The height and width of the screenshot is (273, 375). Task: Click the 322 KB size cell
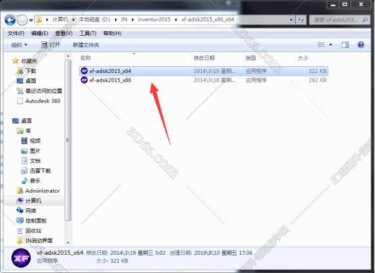[317, 71]
